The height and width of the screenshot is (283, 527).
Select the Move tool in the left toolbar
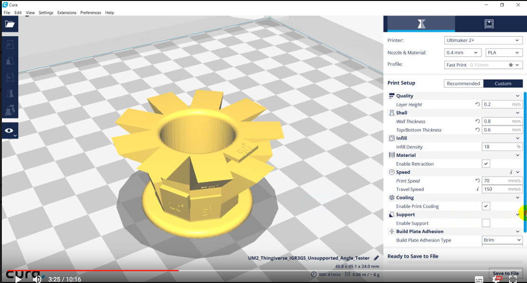click(10, 44)
